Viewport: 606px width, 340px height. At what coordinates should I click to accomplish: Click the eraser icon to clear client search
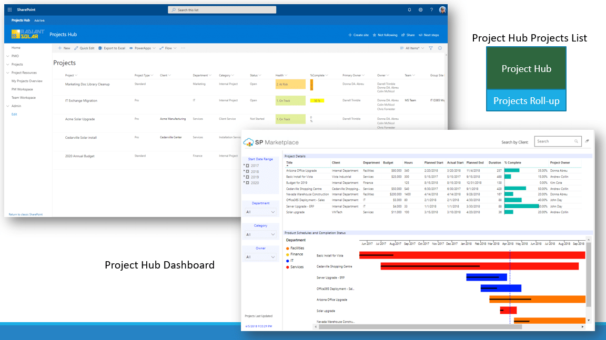587,141
